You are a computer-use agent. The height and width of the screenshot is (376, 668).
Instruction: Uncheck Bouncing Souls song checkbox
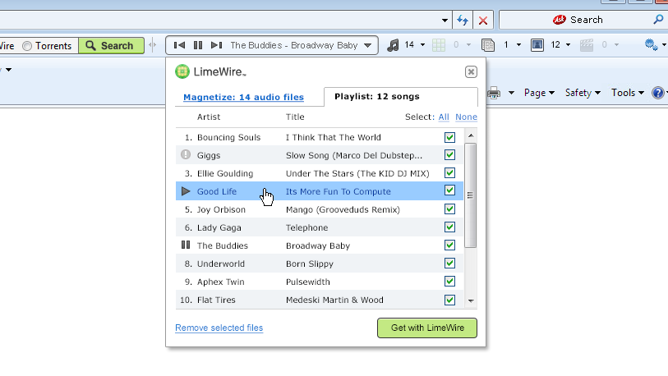coord(449,137)
